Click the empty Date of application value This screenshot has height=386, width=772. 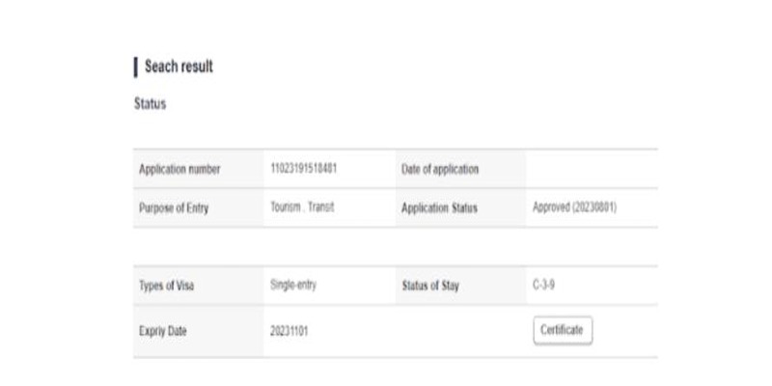(591, 169)
